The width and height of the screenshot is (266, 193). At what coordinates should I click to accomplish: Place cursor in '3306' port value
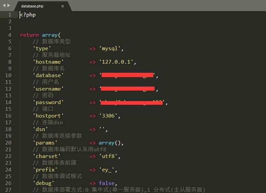click(x=108, y=116)
